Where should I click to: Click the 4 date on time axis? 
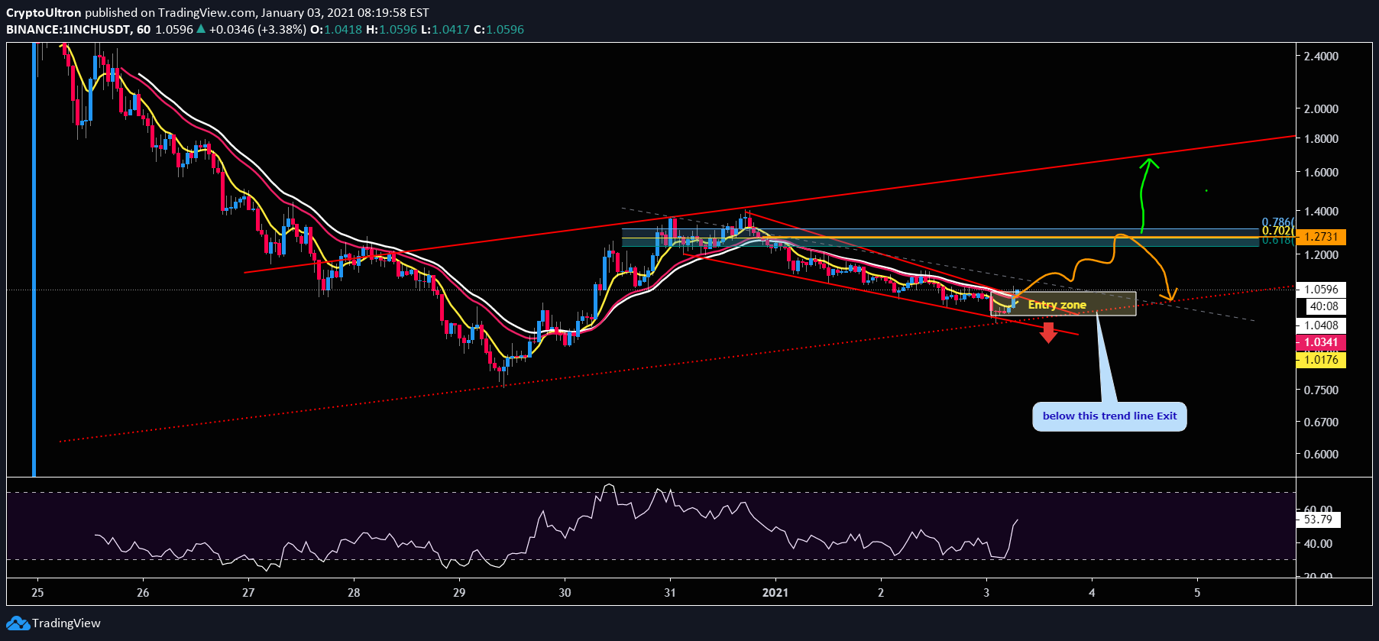(1092, 593)
